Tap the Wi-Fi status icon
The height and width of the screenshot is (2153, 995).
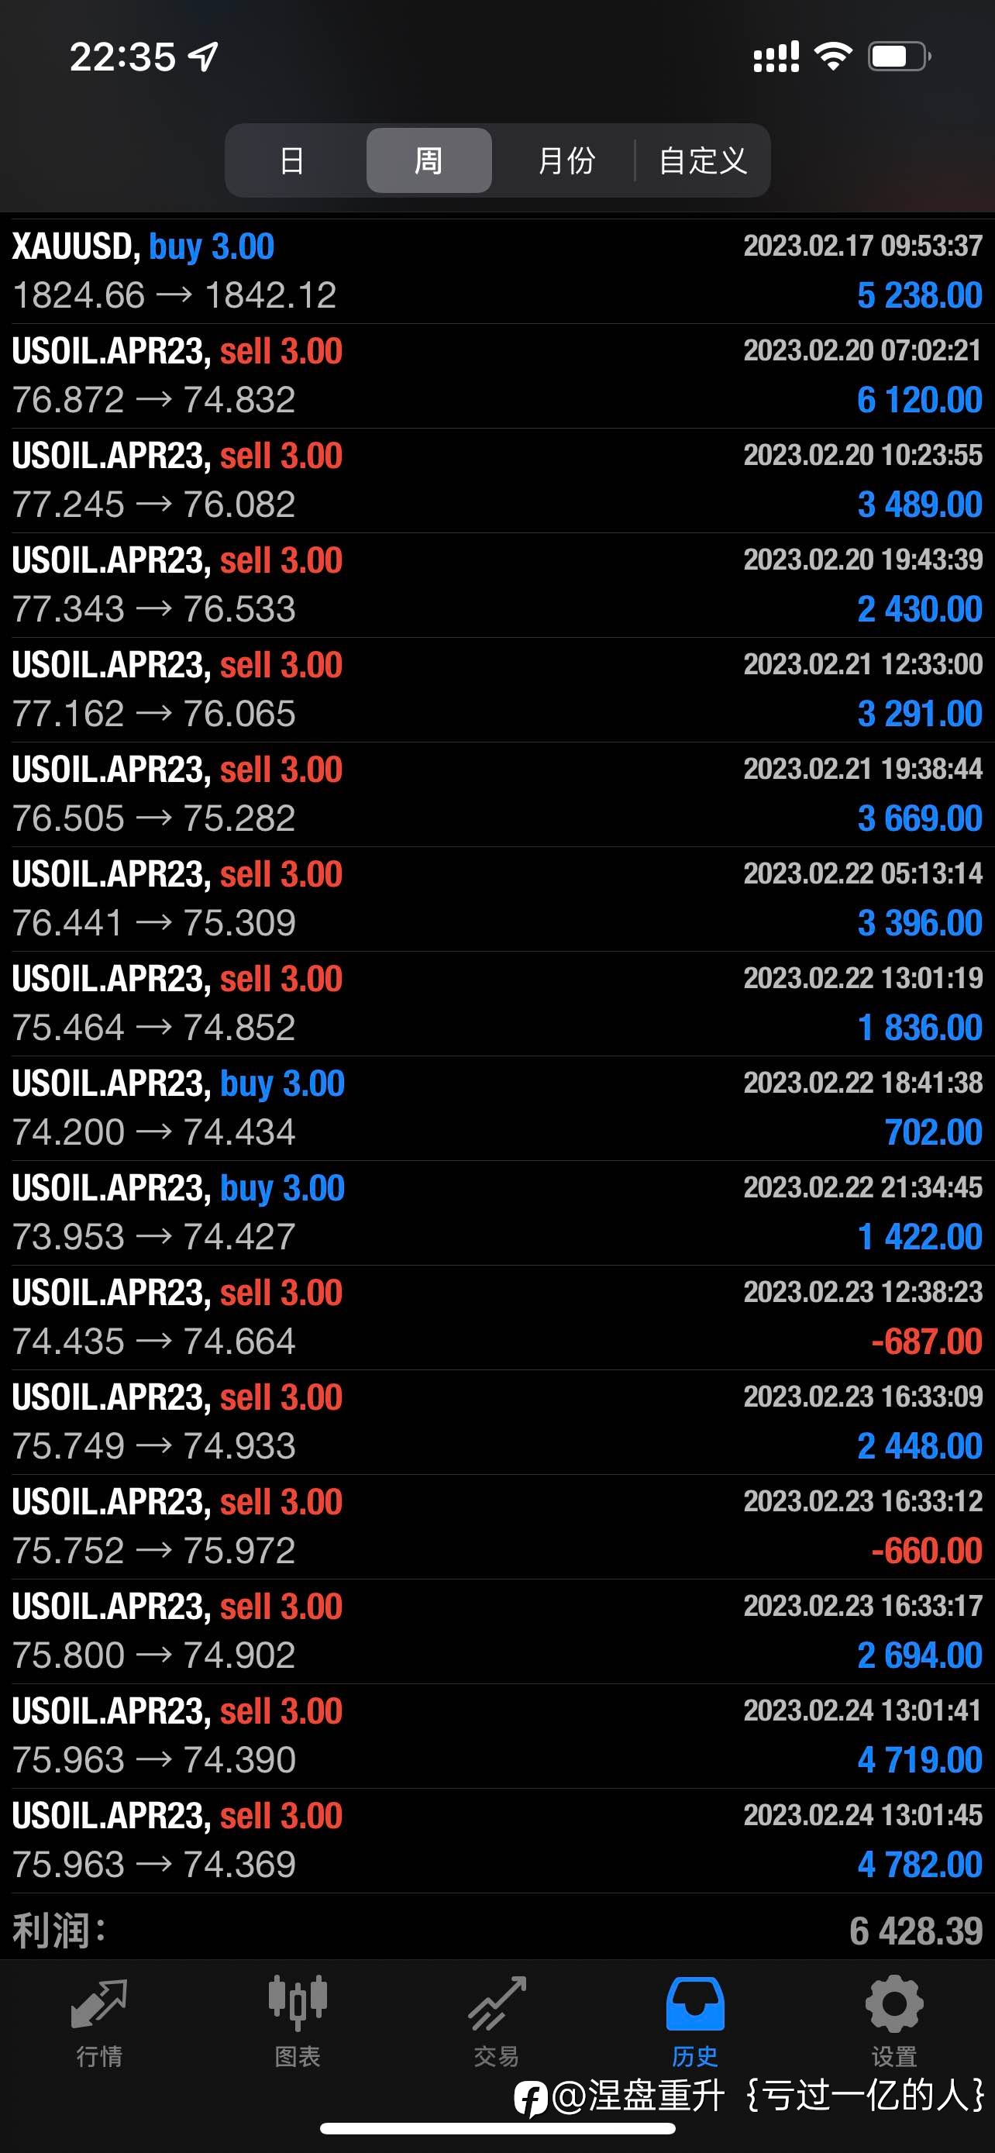[x=833, y=57]
